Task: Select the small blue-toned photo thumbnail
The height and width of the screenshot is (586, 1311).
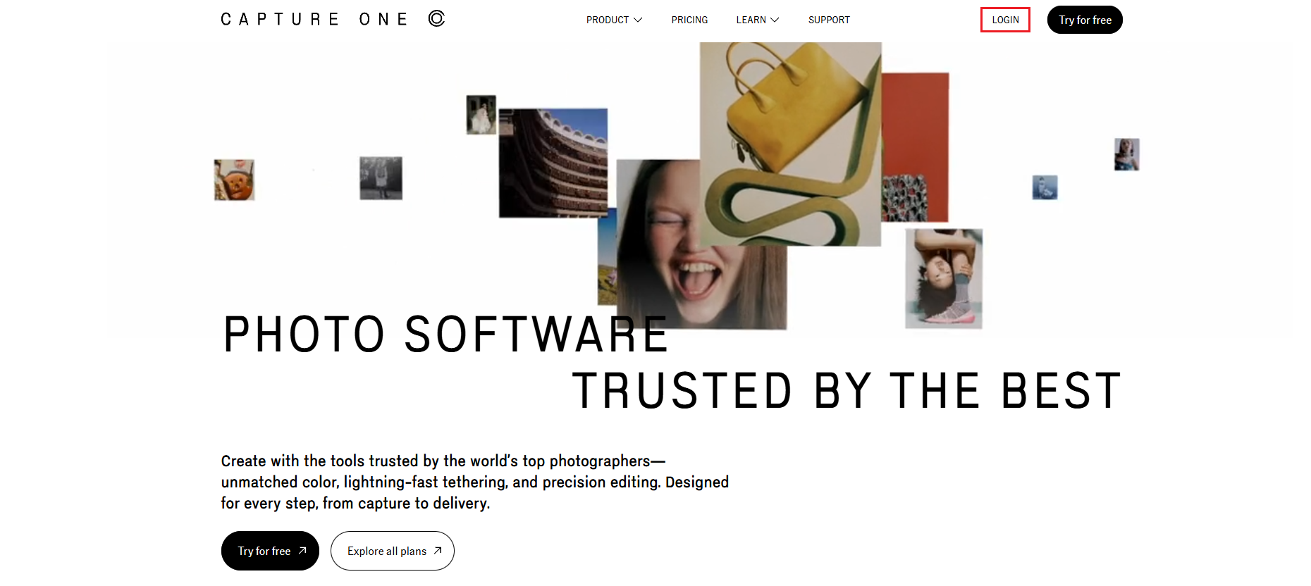Action: click(1045, 187)
